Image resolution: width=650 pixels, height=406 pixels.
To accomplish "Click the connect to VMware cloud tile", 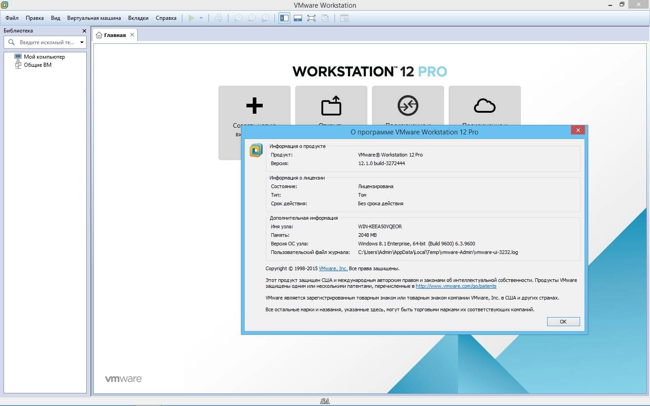I will point(485,106).
